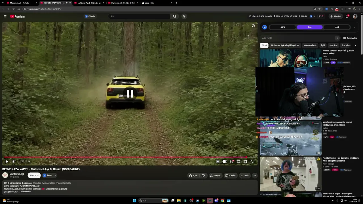Screen dimensions: 363x204
Task: Click the YouTube search input field
Action: (139, 16)
